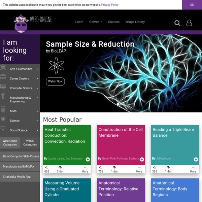Screen dimensions: 202x202
Task: Select the second carousel slide dot
Action: 121,104
